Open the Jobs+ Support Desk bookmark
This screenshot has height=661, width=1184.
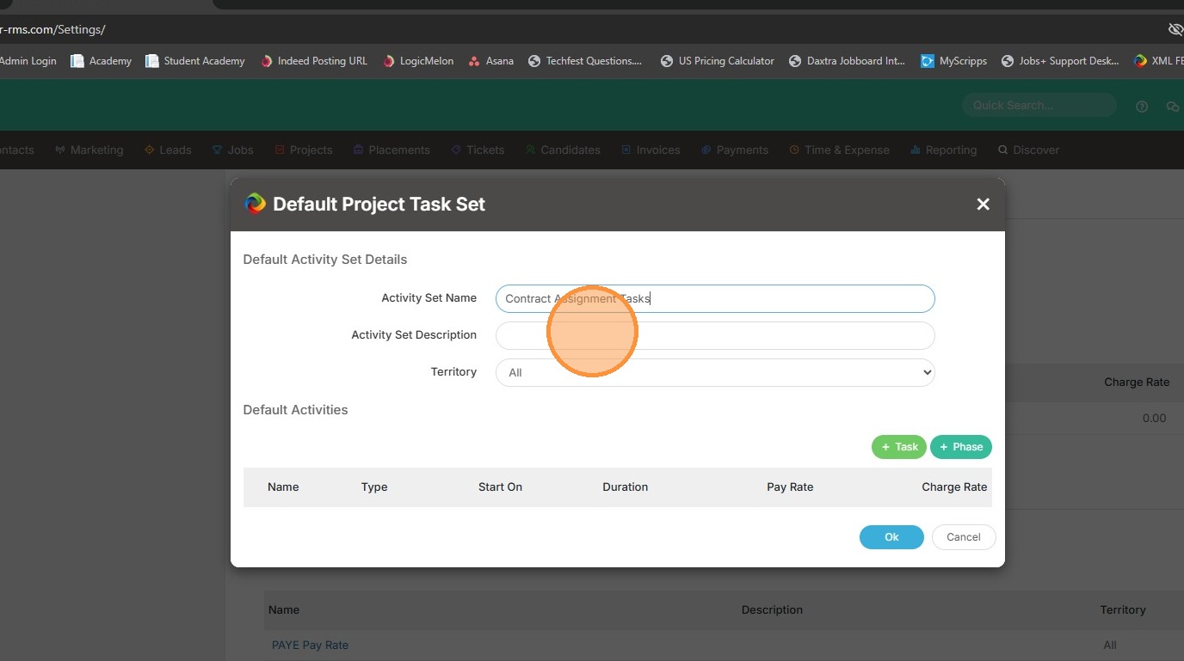(1060, 61)
